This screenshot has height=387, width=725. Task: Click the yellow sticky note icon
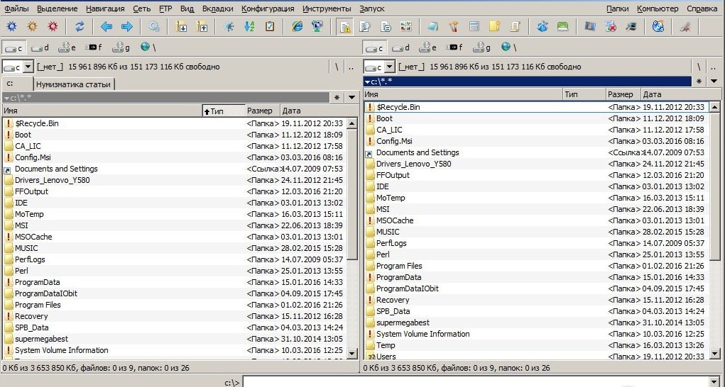point(495,27)
